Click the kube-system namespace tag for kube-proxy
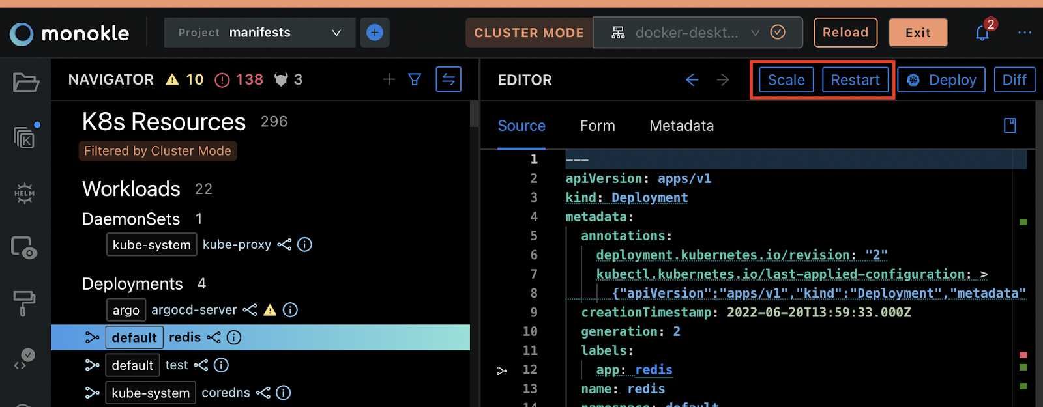This screenshot has height=407, width=1043. click(x=152, y=244)
